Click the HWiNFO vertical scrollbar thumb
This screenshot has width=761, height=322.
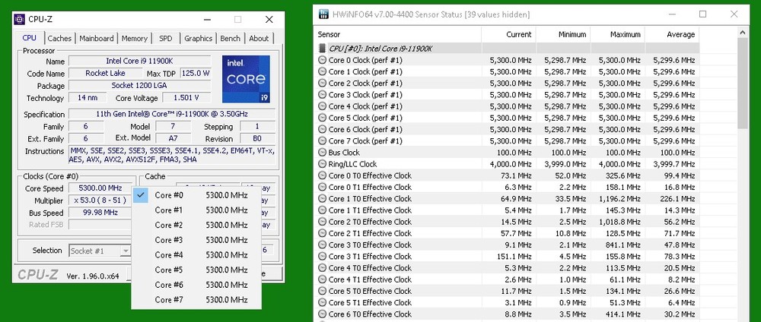743,84
